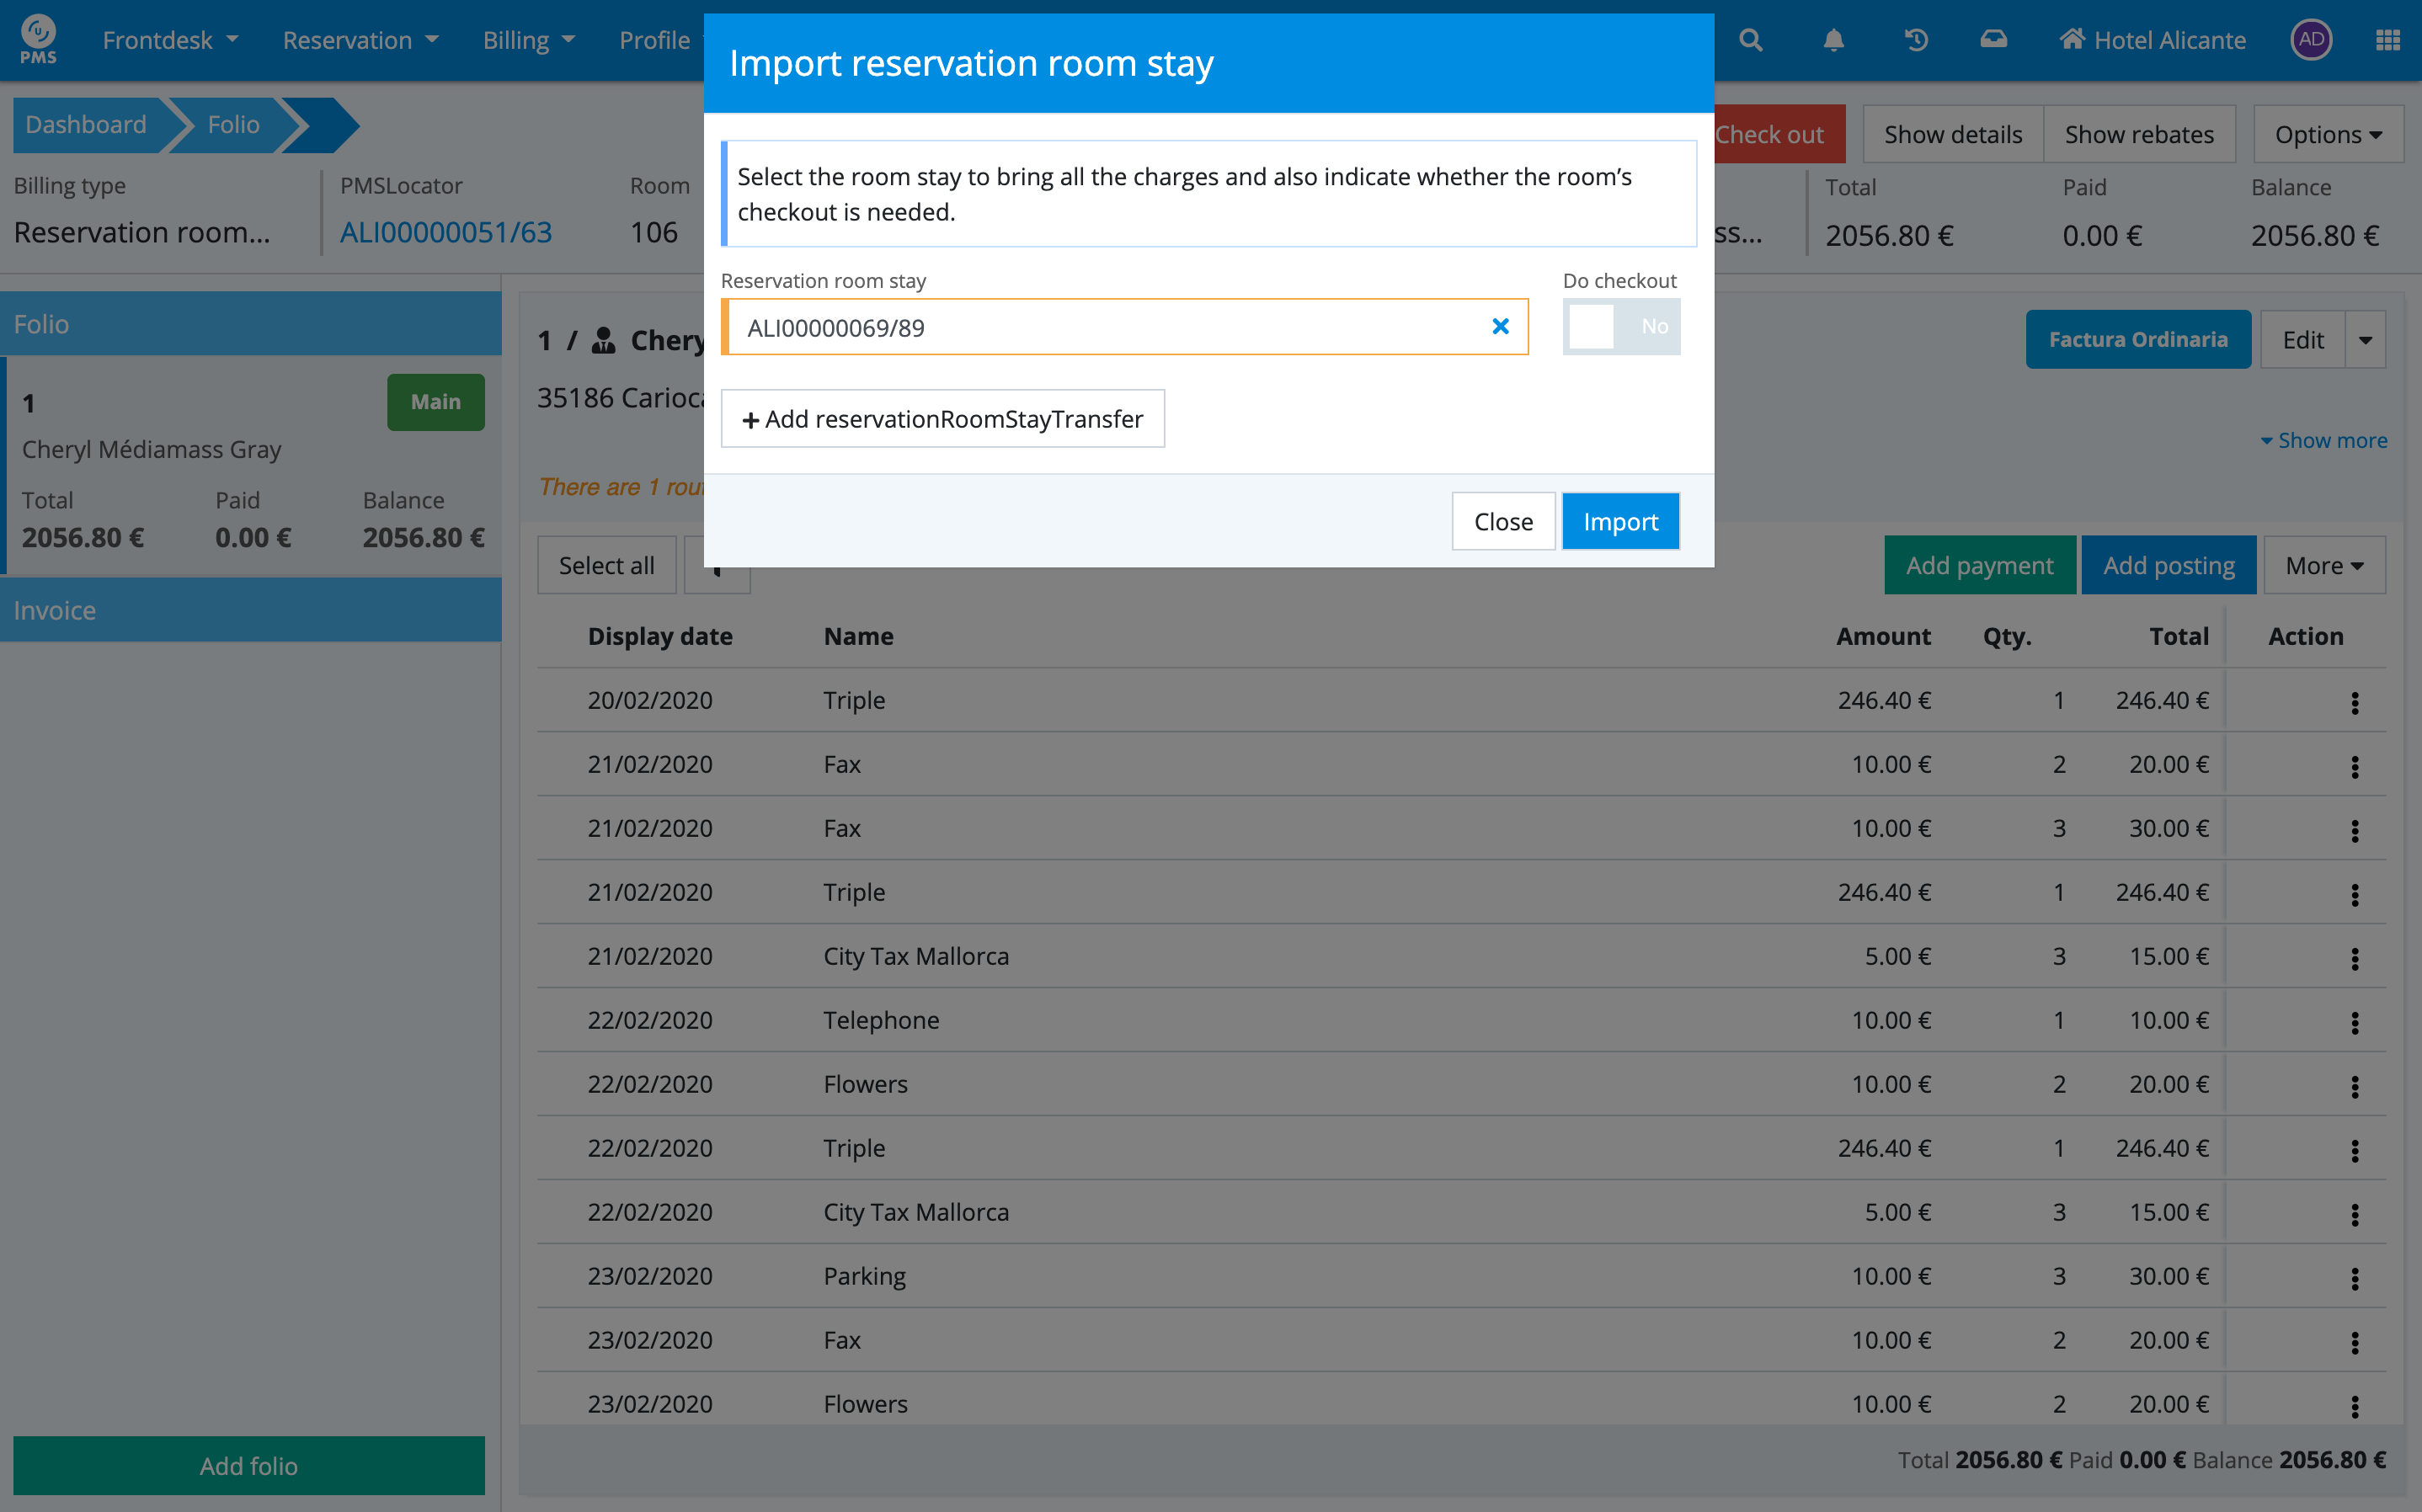Screen dimensions: 2422x1512
Task: Click the history clock icon
Action: pos(1915,40)
